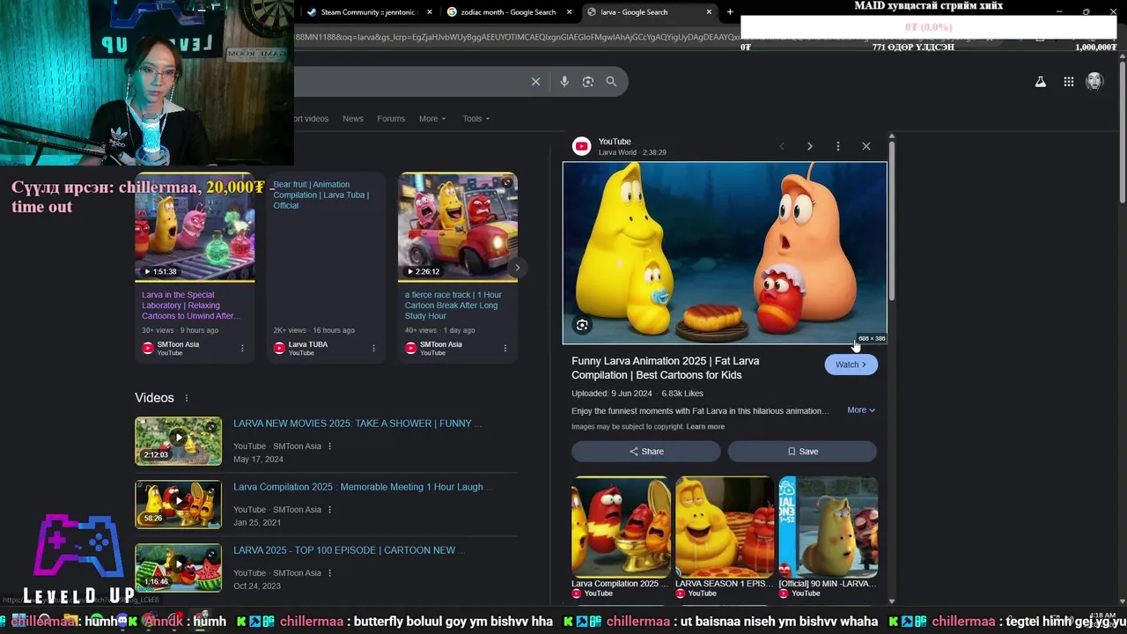Switch to zodiac month Google Search tab
Viewport: 1127px width, 634px height.
[x=506, y=12]
